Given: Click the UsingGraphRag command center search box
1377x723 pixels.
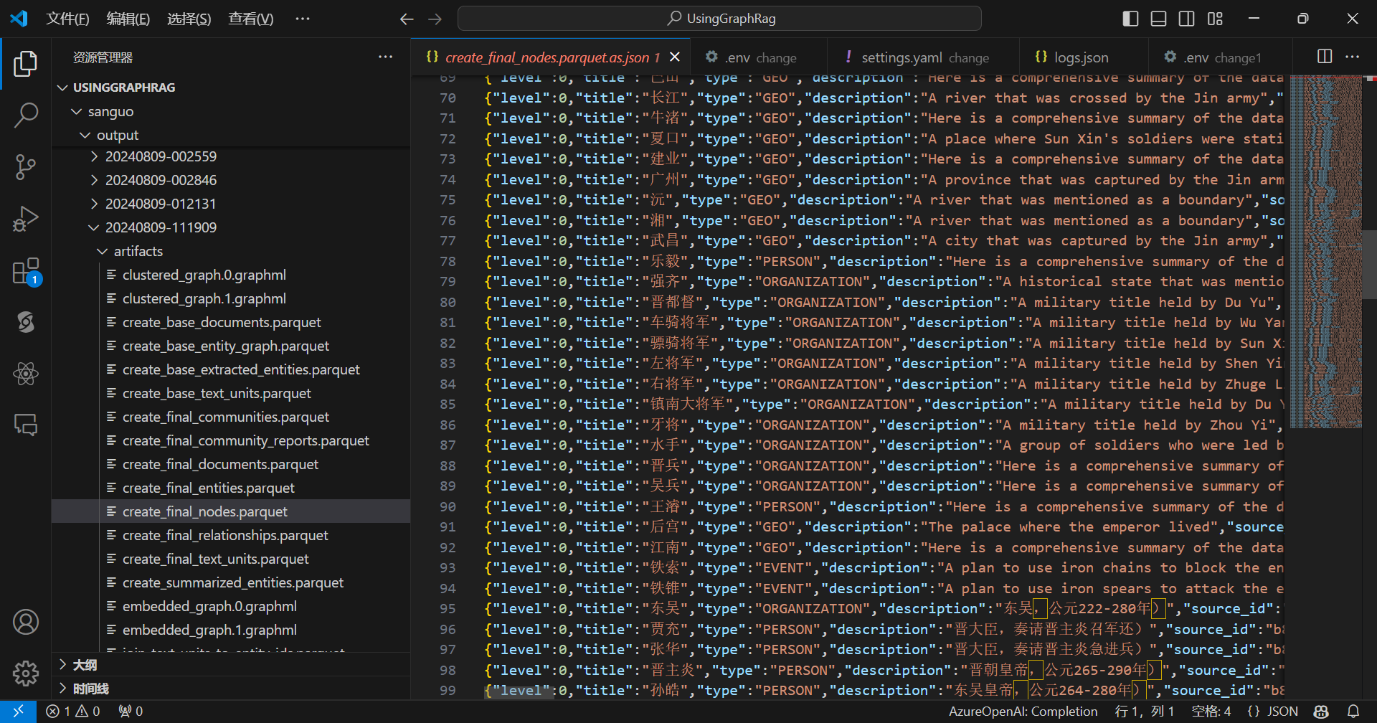Looking at the screenshot, I should (x=719, y=19).
